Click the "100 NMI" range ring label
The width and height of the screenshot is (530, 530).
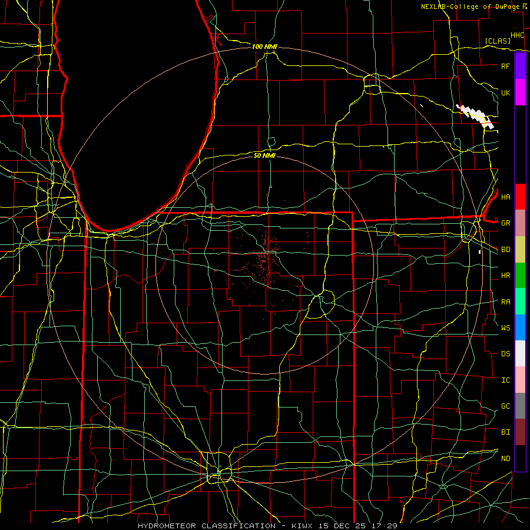coord(264,47)
